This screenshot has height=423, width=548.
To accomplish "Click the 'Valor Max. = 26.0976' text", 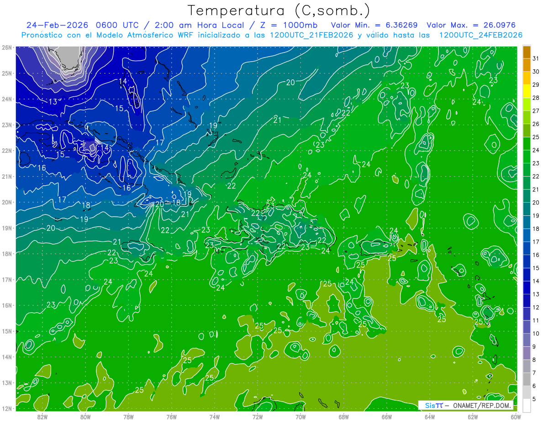I will 472,25.
